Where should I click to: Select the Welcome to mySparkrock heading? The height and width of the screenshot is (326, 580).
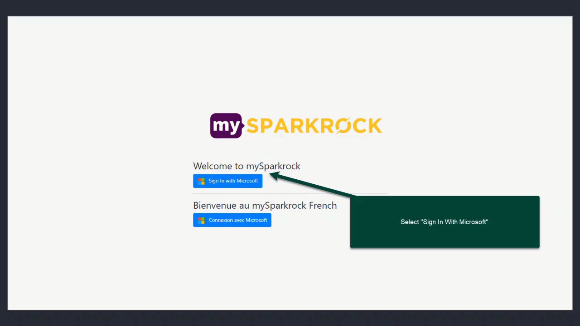(x=246, y=166)
